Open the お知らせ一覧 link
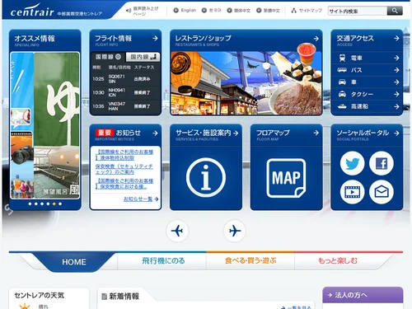412x309 pixels. (x=141, y=199)
